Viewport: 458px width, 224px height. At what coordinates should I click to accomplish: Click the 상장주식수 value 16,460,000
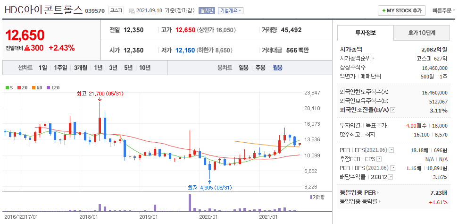(434, 68)
